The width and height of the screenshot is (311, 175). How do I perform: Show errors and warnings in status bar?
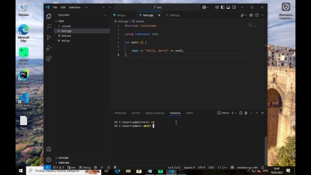pos(58,167)
